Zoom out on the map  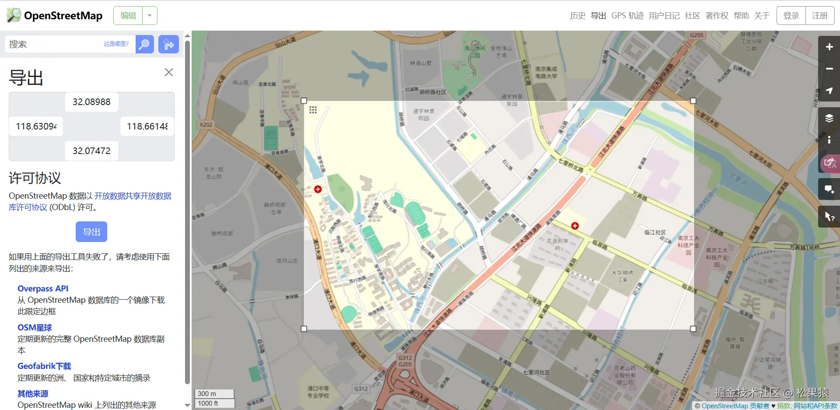coord(829,69)
